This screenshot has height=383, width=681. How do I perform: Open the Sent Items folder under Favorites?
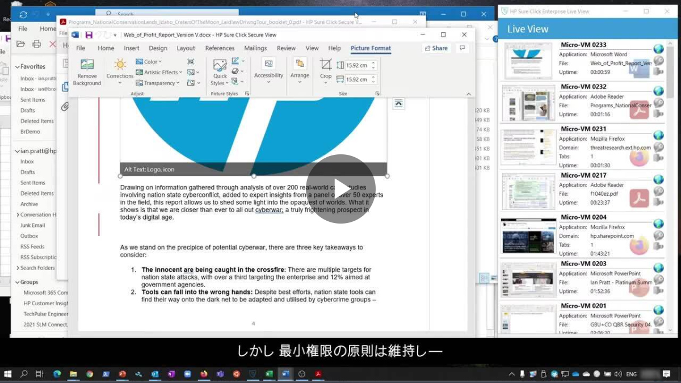pos(33,100)
